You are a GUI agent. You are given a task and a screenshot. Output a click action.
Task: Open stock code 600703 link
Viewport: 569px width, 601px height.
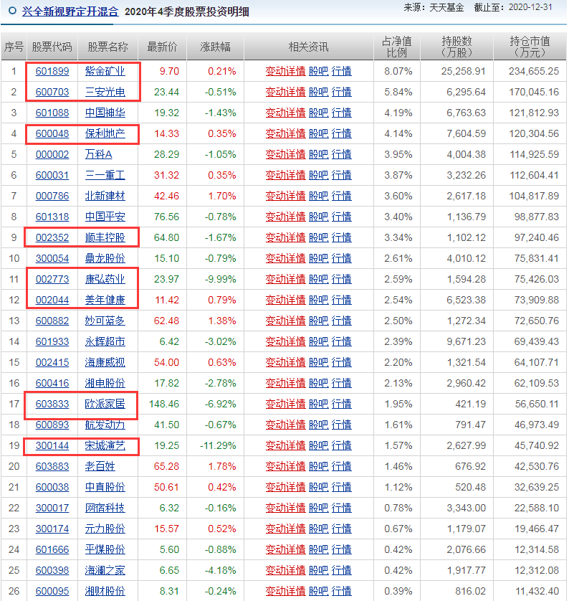pyautogui.click(x=52, y=92)
